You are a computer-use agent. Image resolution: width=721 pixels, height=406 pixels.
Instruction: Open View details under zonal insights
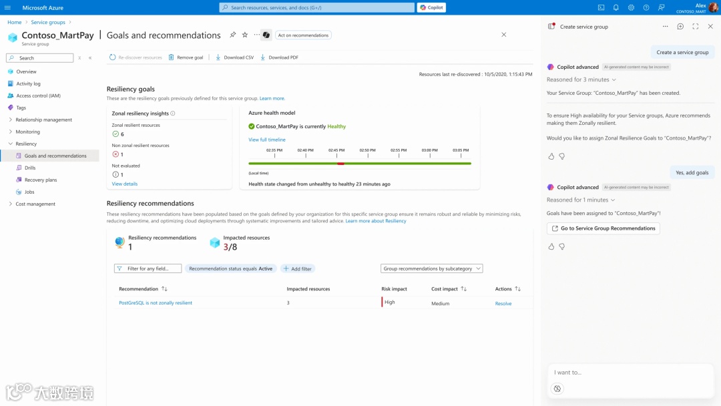click(x=125, y=184)
